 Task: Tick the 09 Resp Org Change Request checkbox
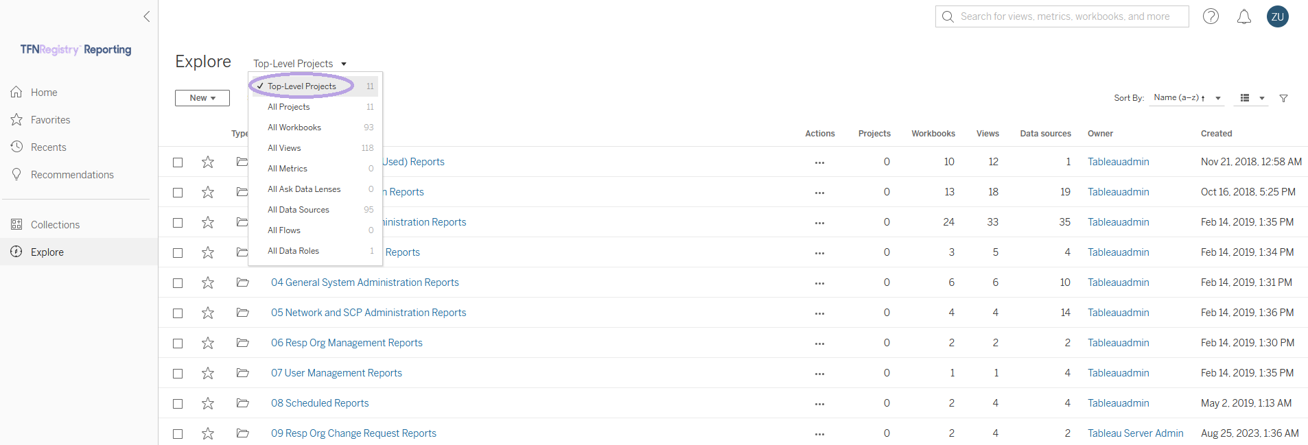(178, 434)
